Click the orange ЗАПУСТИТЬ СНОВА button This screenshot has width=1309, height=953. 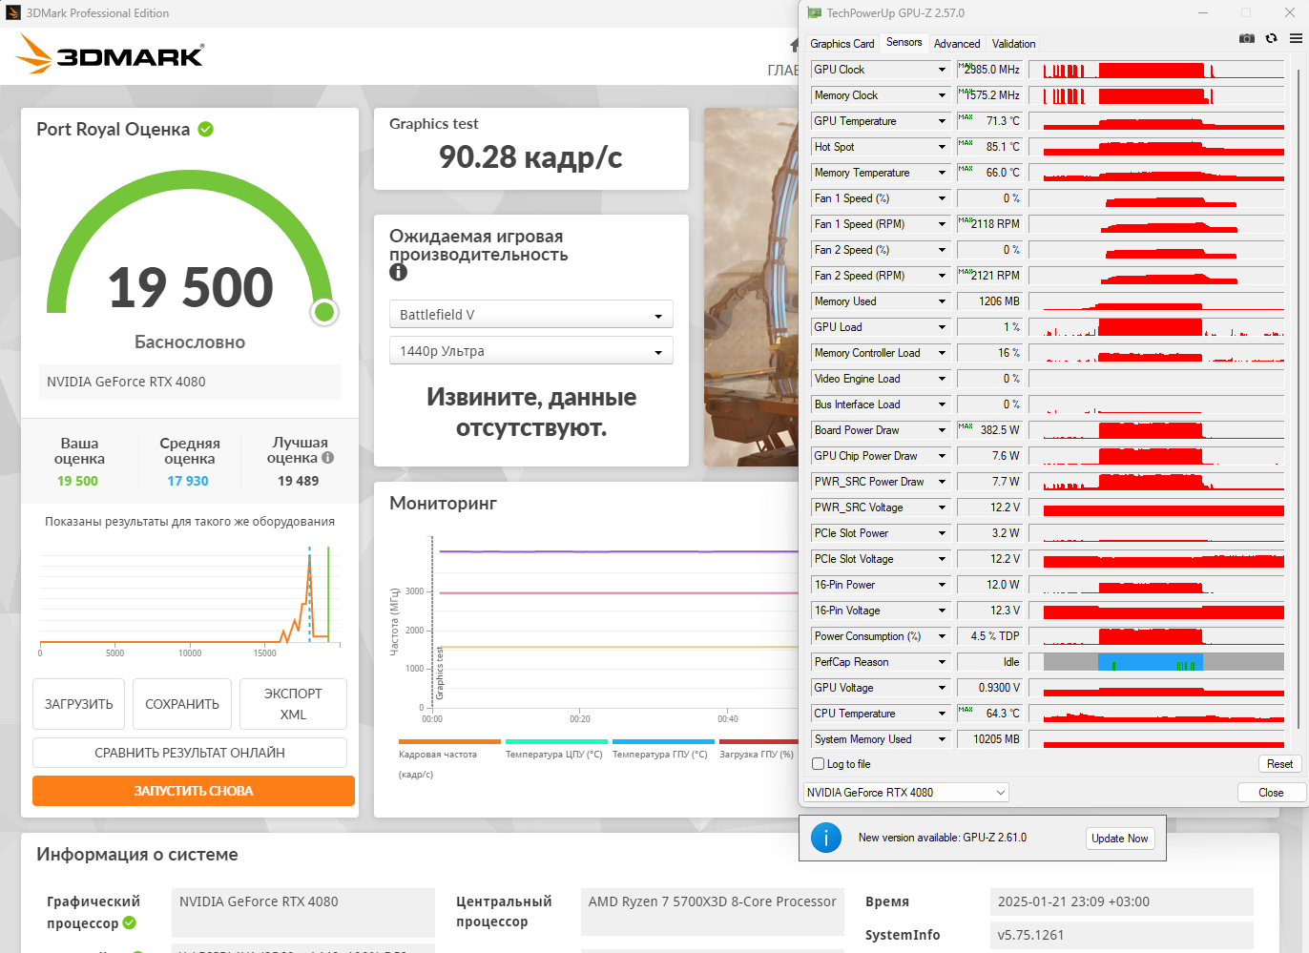(194, 791)
